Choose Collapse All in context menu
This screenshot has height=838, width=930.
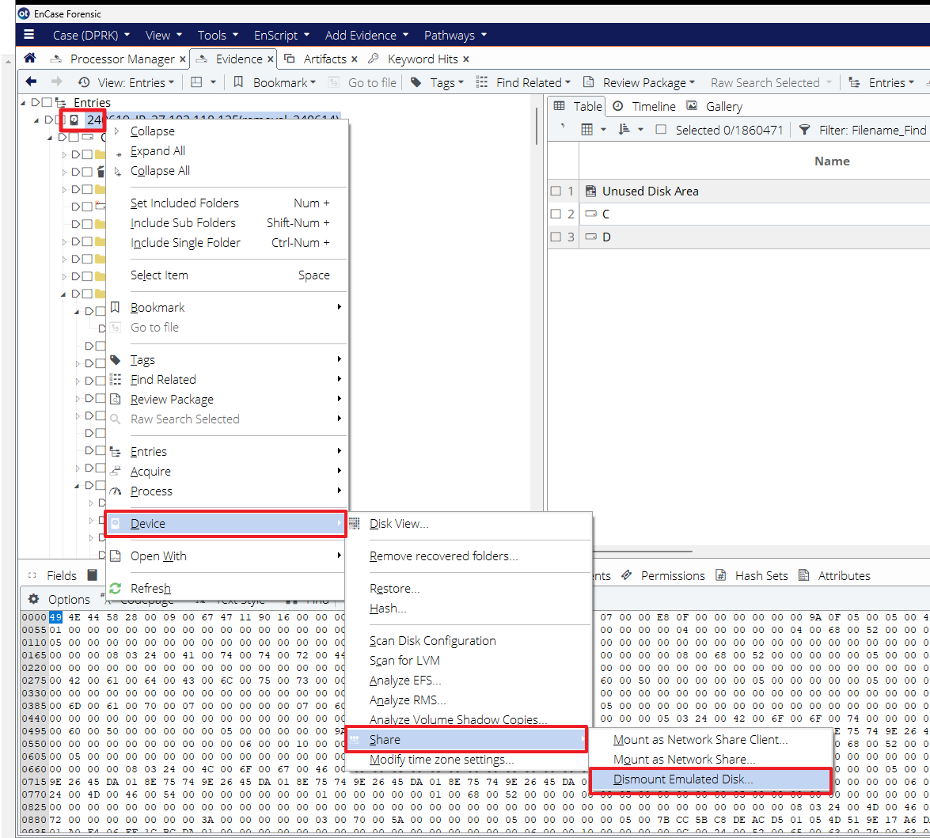160,170
